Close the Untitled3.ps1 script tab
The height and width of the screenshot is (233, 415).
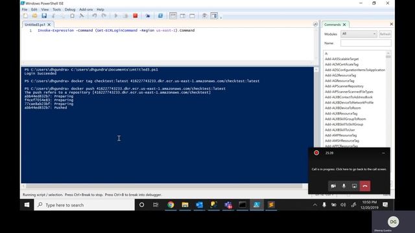pos(49,25)
